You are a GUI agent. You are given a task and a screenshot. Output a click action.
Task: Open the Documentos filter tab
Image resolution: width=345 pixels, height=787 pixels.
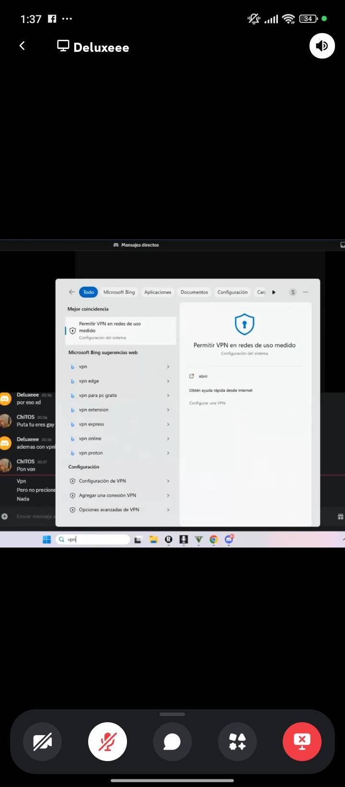(194, 292)
